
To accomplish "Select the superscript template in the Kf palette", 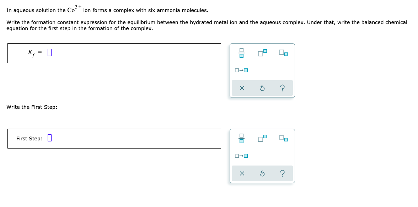I will 262,52.
